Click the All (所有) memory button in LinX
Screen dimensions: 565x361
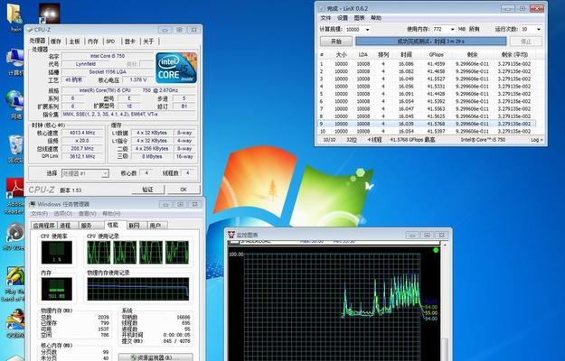pyautogui.click(x=475, y=30)
